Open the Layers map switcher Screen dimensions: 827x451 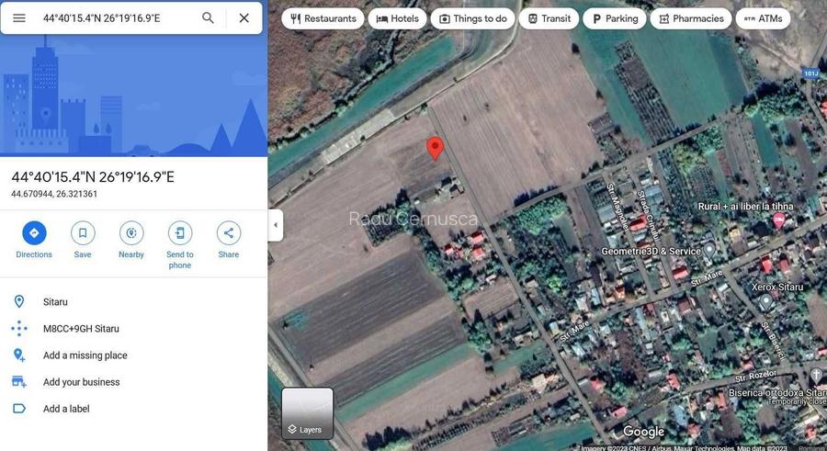pyautogui.click(x=307, y=413)
